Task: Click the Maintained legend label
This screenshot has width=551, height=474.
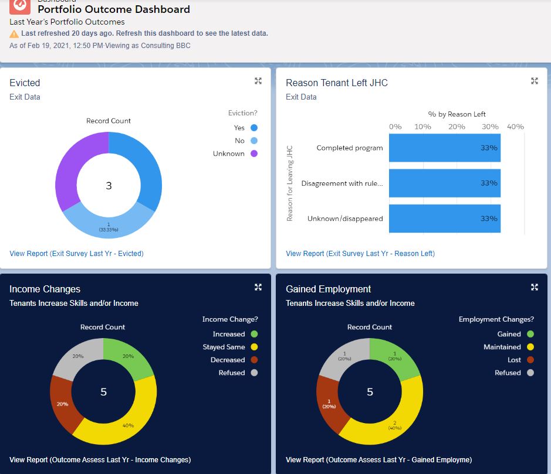Action: (x=502, y=347)
